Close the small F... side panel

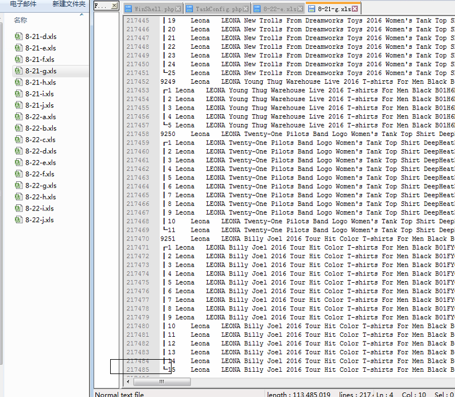(115, 5)
